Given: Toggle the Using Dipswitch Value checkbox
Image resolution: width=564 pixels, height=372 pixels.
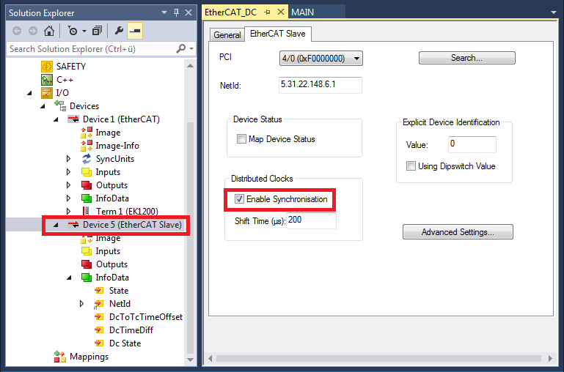Looking at the screenshot, I should [411, 166].
